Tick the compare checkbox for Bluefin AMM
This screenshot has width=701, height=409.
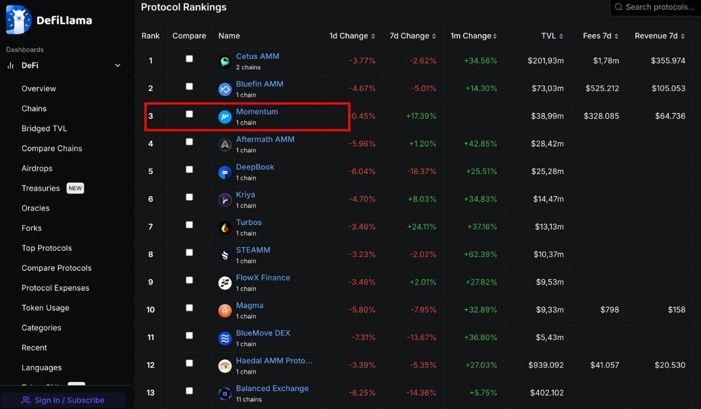(x=189, y=86)
